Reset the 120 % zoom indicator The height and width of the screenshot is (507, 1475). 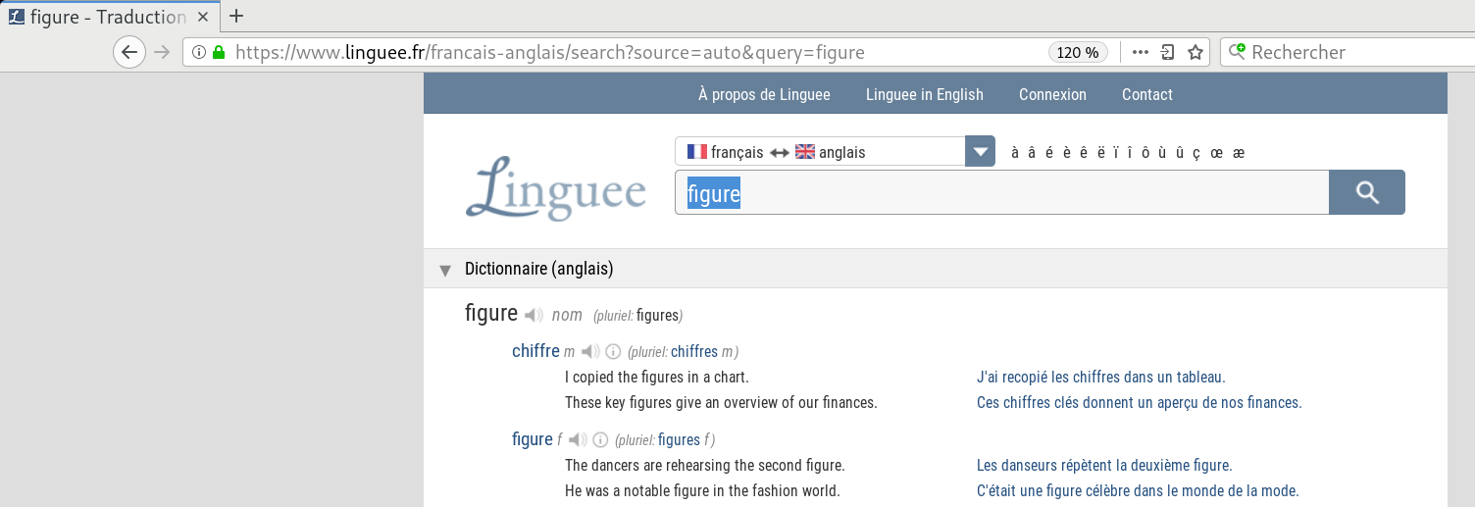pyautogui.click(x=1078, y=53)
